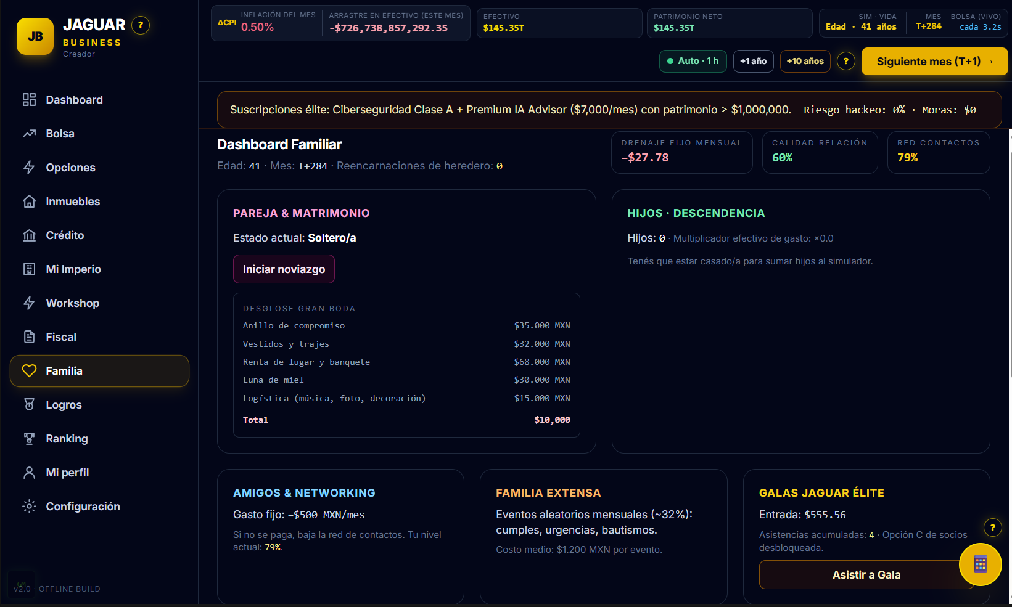Click the Amigos & Networking heading
The height and width of the screenshot is (607, 1012).
pyautogui.click(x=304, y=493)
